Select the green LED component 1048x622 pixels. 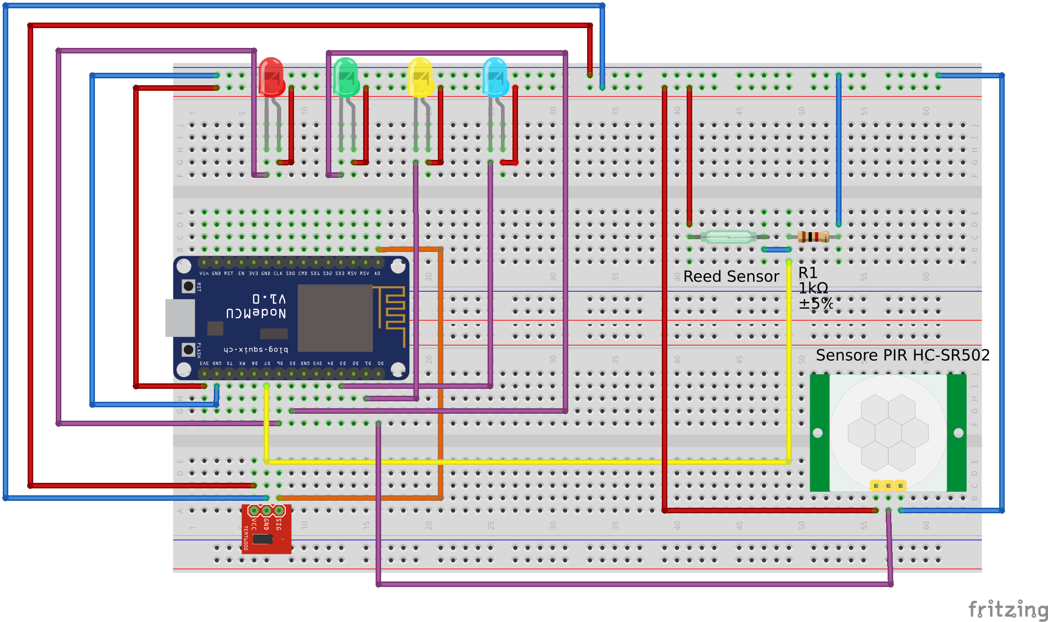[x=346, y=77]
